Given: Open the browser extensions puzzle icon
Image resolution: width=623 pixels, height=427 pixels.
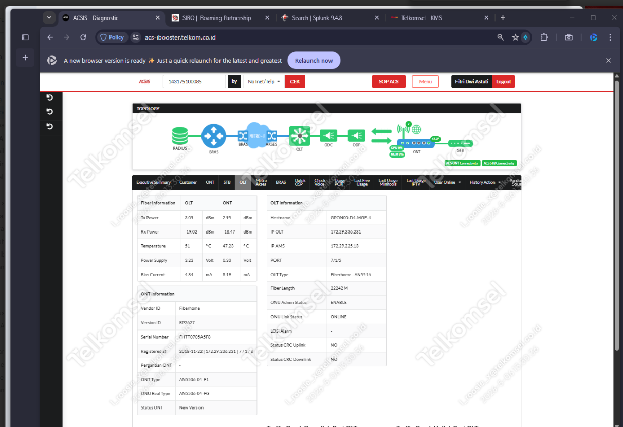Looking at the screenshot, I should tap(544, 37).
